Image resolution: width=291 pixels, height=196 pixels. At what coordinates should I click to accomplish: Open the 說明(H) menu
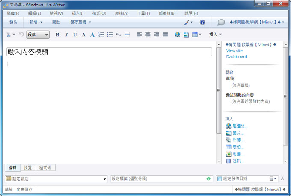click(x=191, y=13)
